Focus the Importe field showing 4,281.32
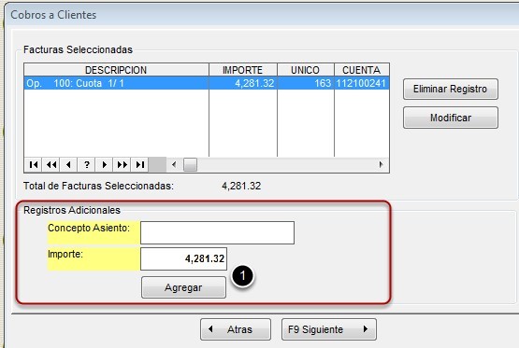 point(183,258)
